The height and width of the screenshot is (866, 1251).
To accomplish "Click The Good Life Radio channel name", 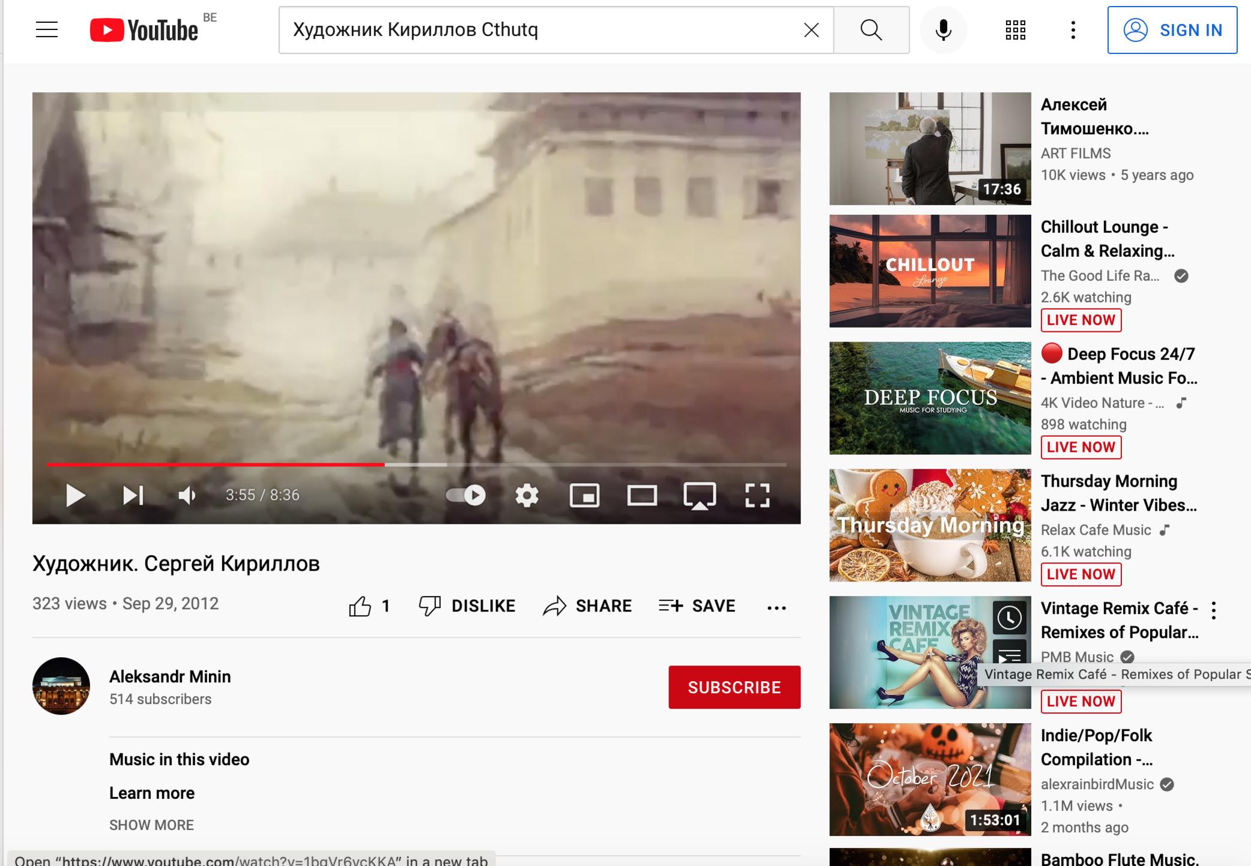I will (1100, 275).
